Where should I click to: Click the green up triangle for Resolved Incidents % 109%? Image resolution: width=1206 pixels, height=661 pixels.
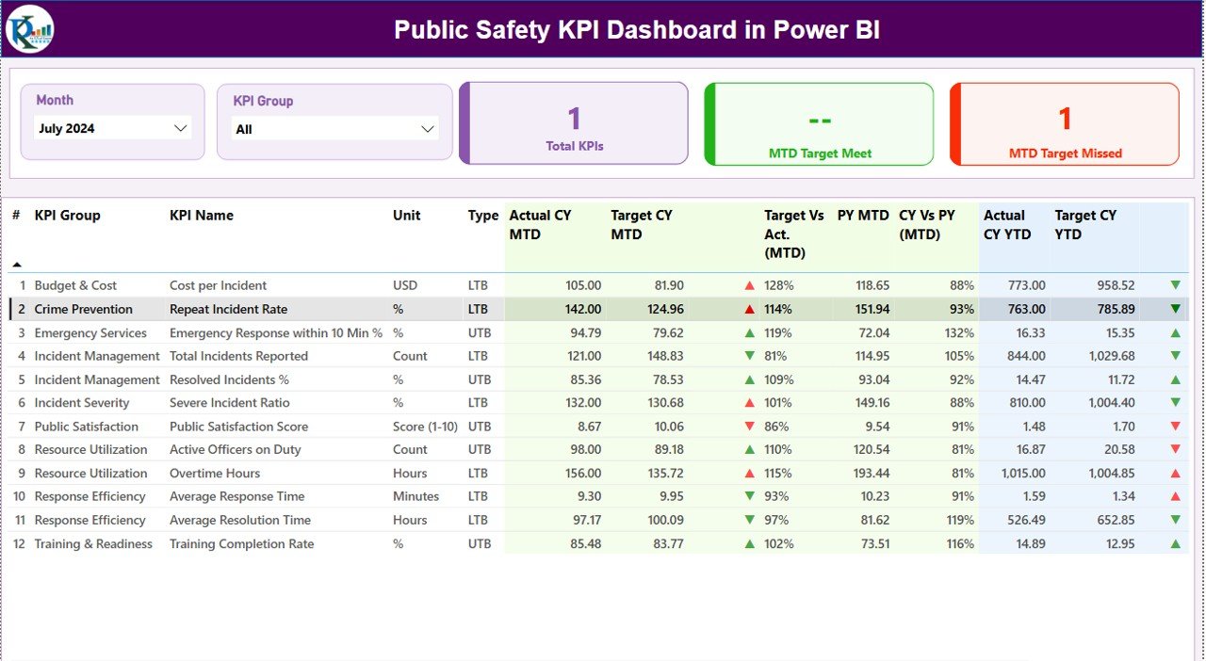(748, 379)
